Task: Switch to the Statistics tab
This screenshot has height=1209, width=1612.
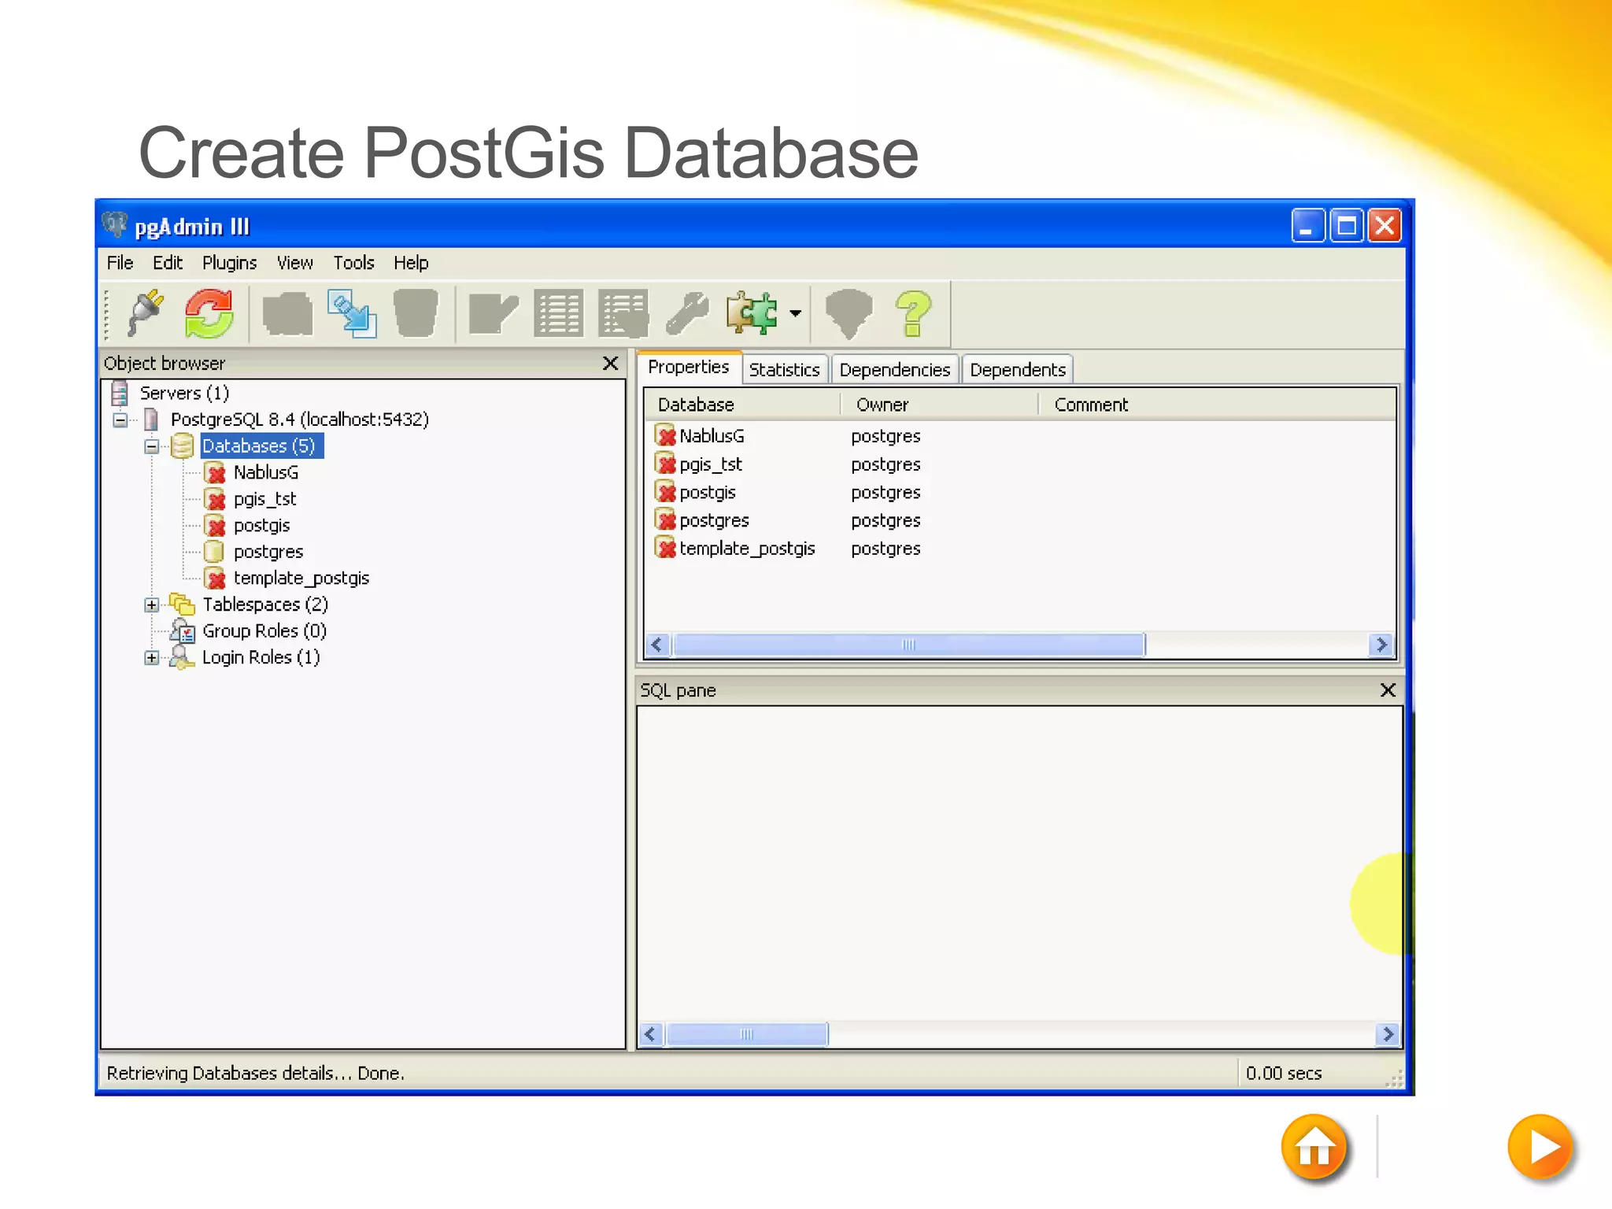Action: 784,369
